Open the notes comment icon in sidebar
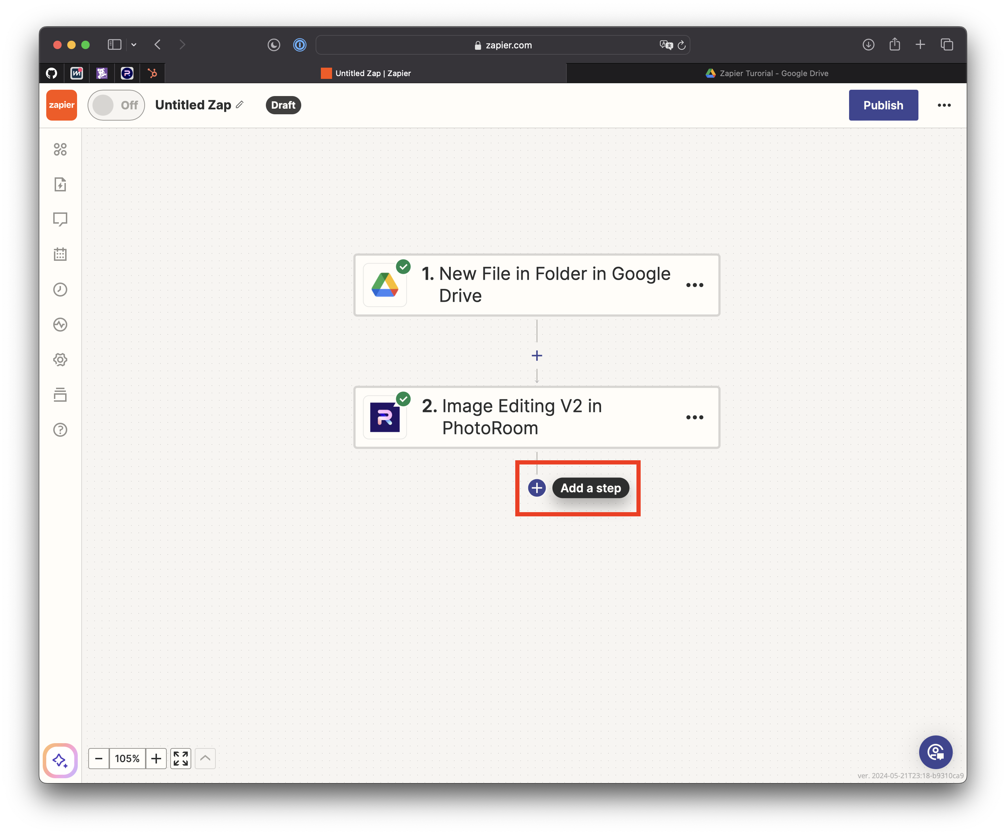The width and height of the screenshot is (1006, 835). pyautogui.click(x=60, y=219)
